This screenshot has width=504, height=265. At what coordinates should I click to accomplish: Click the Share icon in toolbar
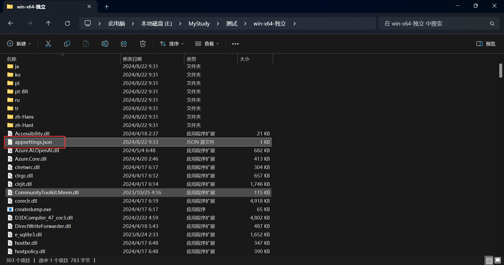(x=124, y=44)
